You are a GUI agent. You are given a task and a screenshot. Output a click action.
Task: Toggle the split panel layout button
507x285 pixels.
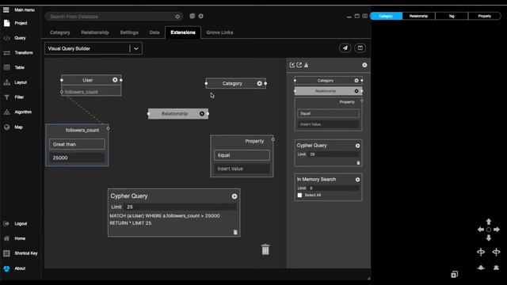tap(360, 48)
